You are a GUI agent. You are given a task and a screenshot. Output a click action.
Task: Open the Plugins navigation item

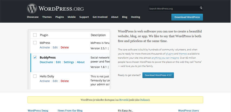tap(60, 17)
